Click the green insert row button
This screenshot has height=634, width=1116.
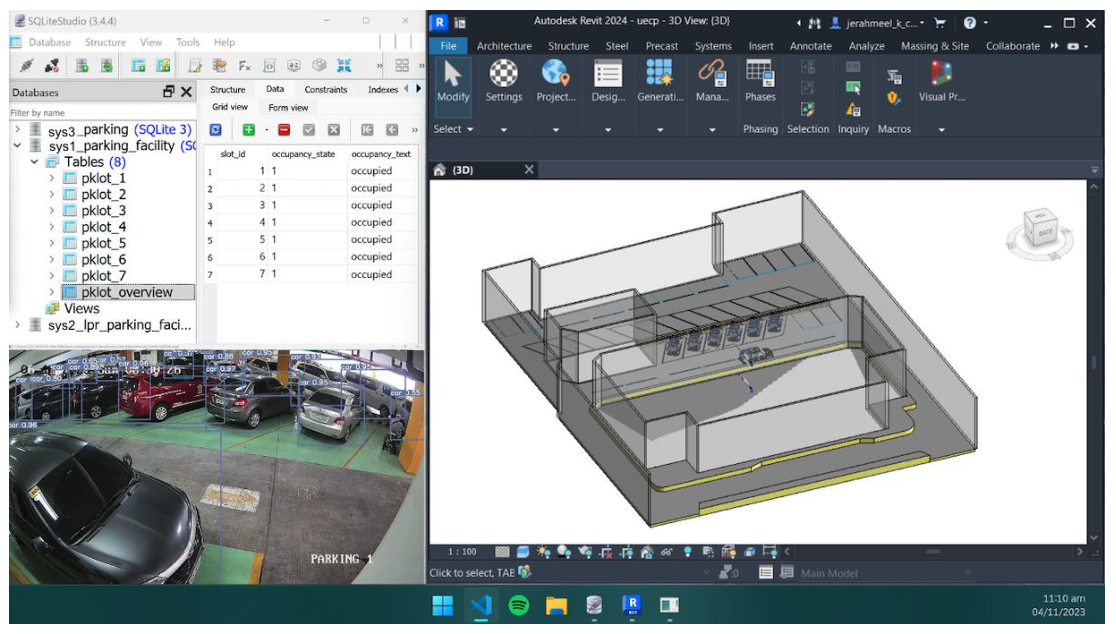point(249,130)
